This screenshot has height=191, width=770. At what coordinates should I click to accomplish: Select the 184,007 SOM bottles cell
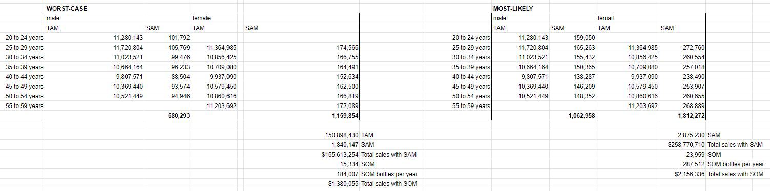(301, 174)
